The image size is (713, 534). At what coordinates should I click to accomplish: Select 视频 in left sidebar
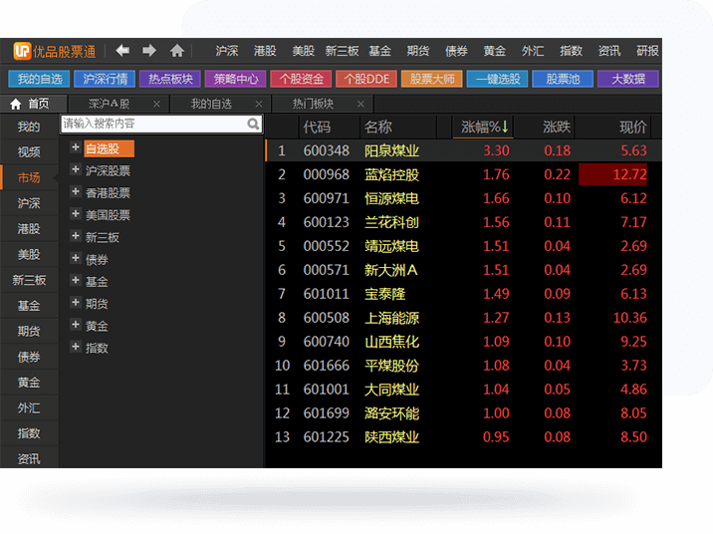point(29,151)
